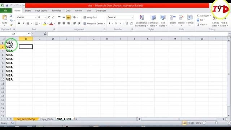
Task: Click Increase Decimal icon
Action: (127, 23)
